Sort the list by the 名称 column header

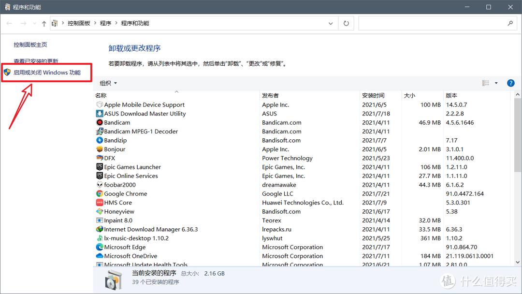click(101, 95)
